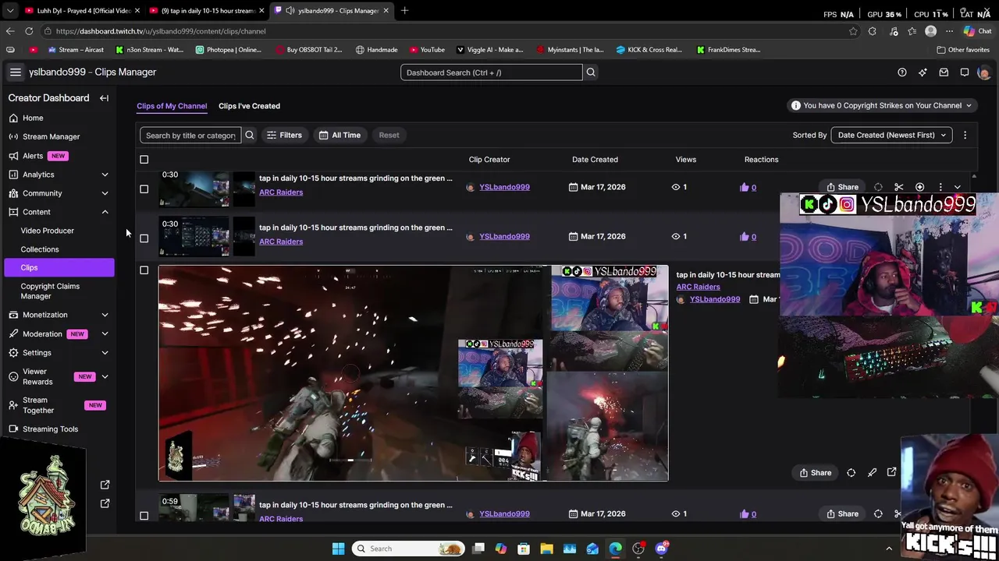Like the second clip with thumbs-up reaction
The width and height of the screenshot is (999, 561).
[x=744, y=236]
